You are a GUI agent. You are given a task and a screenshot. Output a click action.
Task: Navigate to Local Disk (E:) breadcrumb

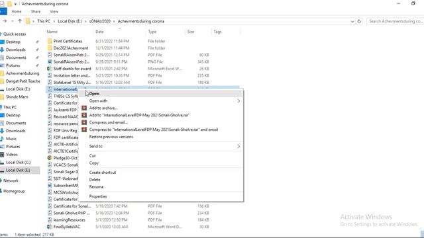(70, 21)
